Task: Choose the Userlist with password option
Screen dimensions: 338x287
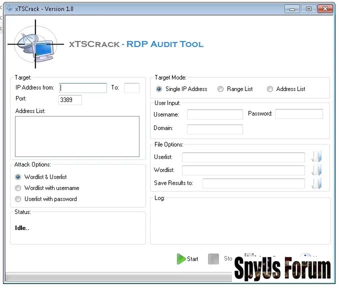Action: [18, 199]
